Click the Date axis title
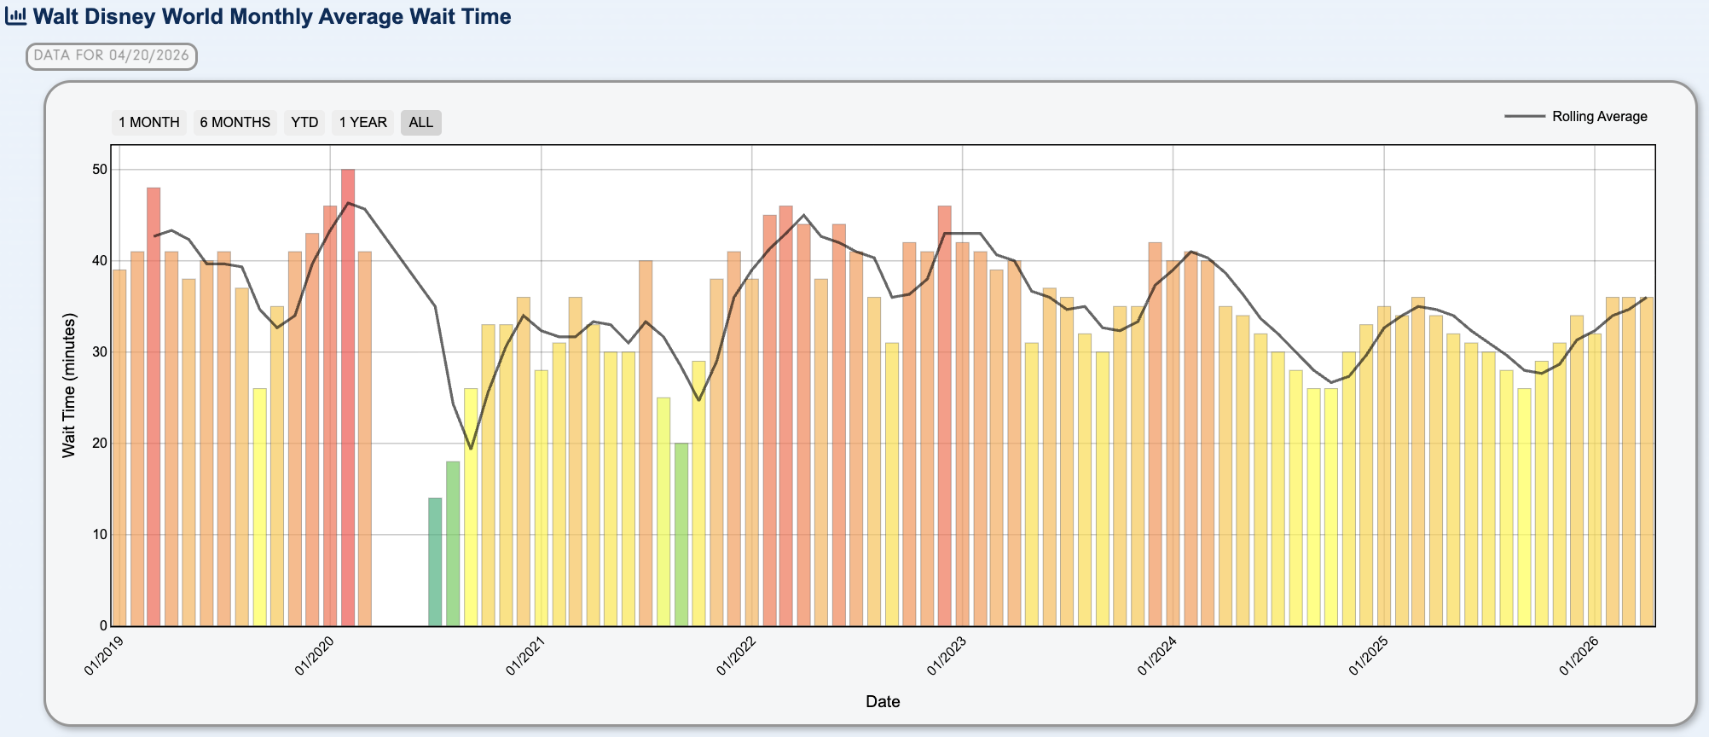The image size is (1709, 737). point(883,702)
